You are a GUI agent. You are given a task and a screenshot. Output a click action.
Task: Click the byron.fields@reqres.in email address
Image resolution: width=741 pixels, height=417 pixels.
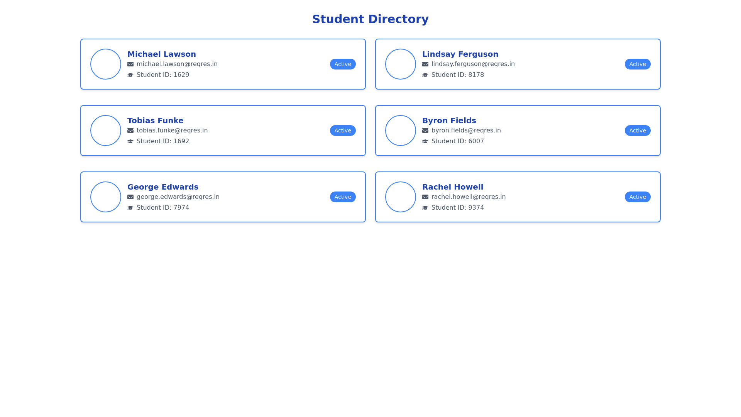point(466,131)
